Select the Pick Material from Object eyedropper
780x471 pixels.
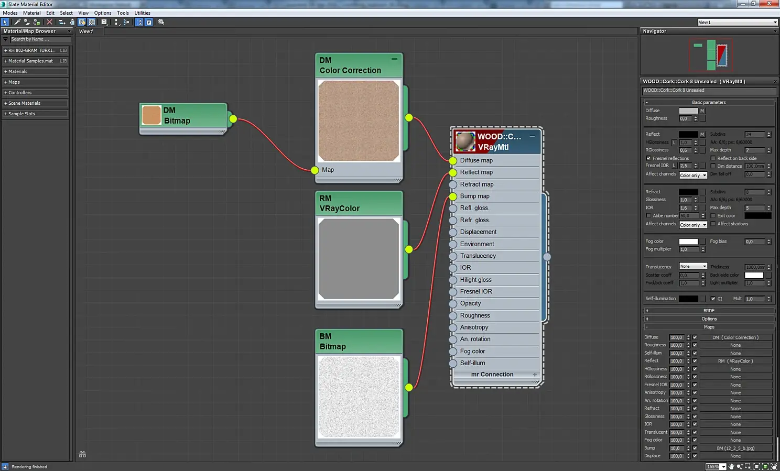17,22
